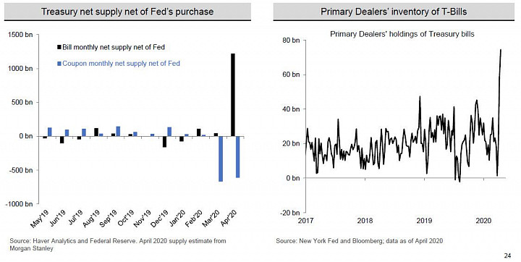Click the May'19 month axis label

[40, 219]
